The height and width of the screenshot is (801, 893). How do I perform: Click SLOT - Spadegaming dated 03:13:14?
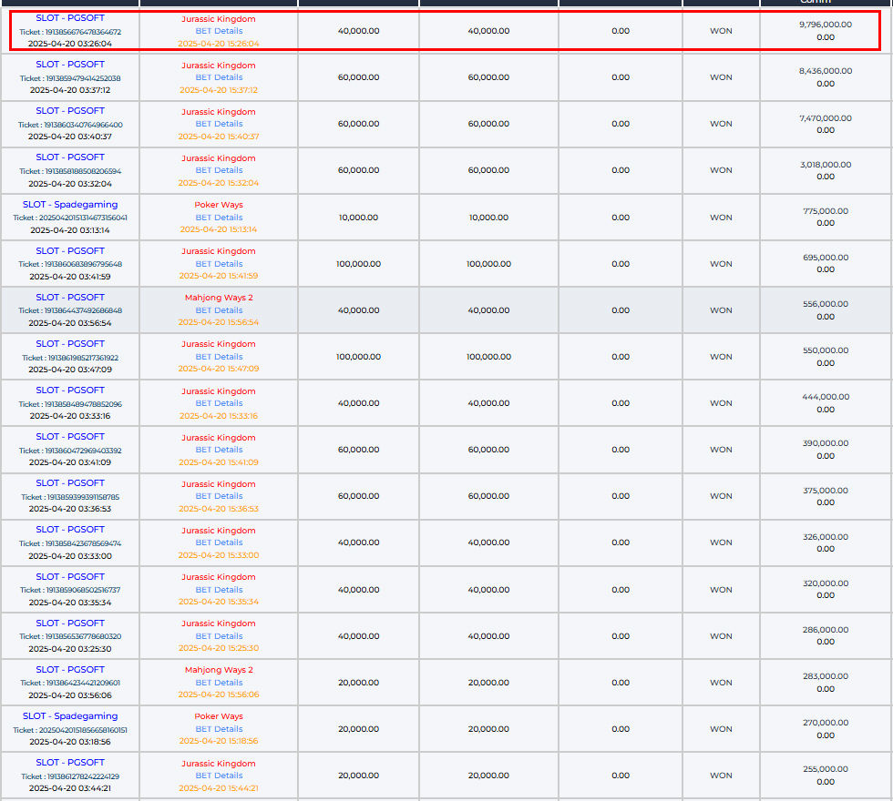(70, 204)
